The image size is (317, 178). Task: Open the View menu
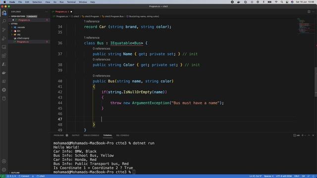pyautogui.click(x=48, y=2)
